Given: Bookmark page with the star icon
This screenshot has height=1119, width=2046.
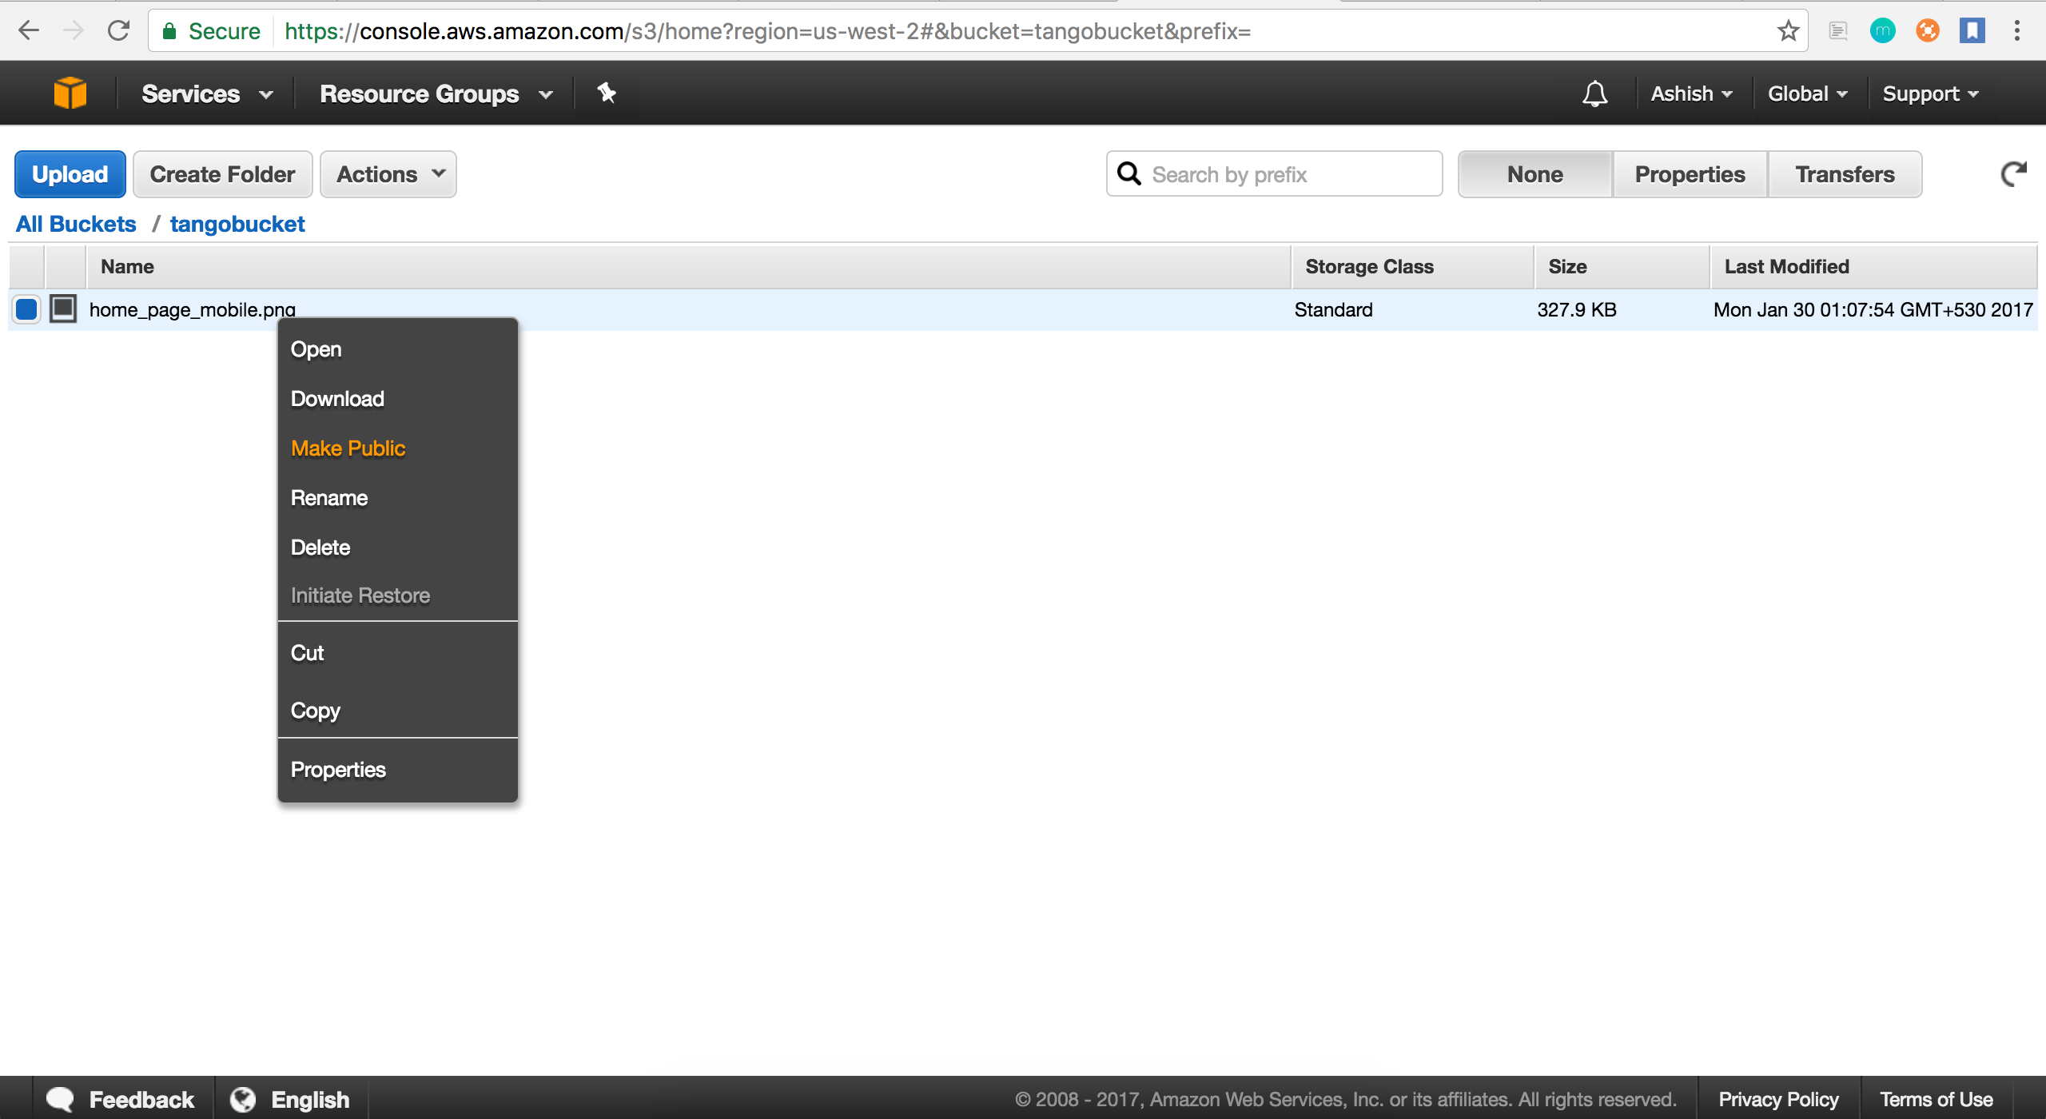Looking at the screenshot, I should coord(1788,31).
